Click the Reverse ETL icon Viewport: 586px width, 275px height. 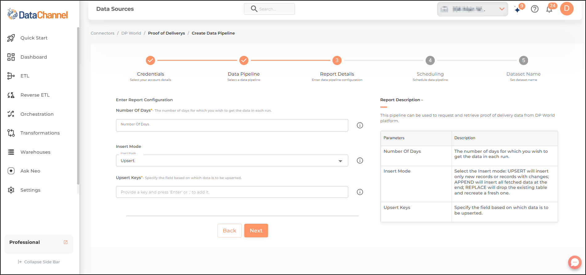coord(11,95)
